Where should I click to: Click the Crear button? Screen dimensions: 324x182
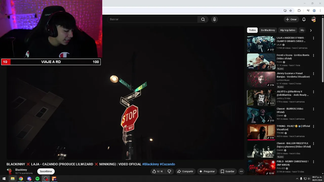[291, 19]
